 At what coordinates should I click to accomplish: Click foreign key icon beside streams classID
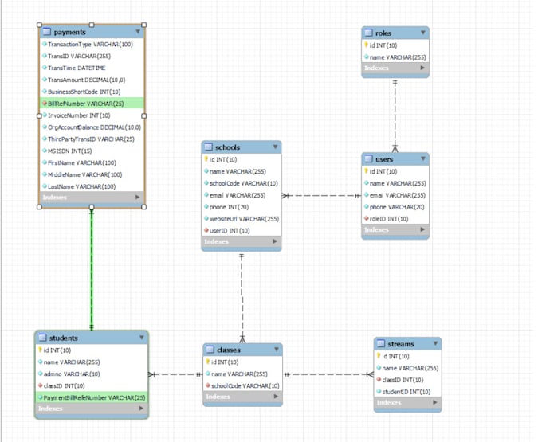[379, 380]
